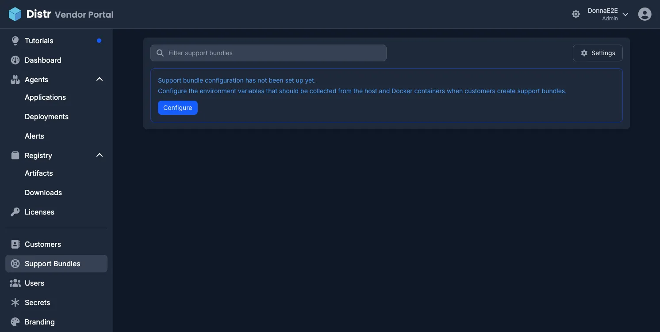Image resolution: width=660 pixels, height=332 pixels.
Task: Open the Alerts page
Action: pos(34,136)
